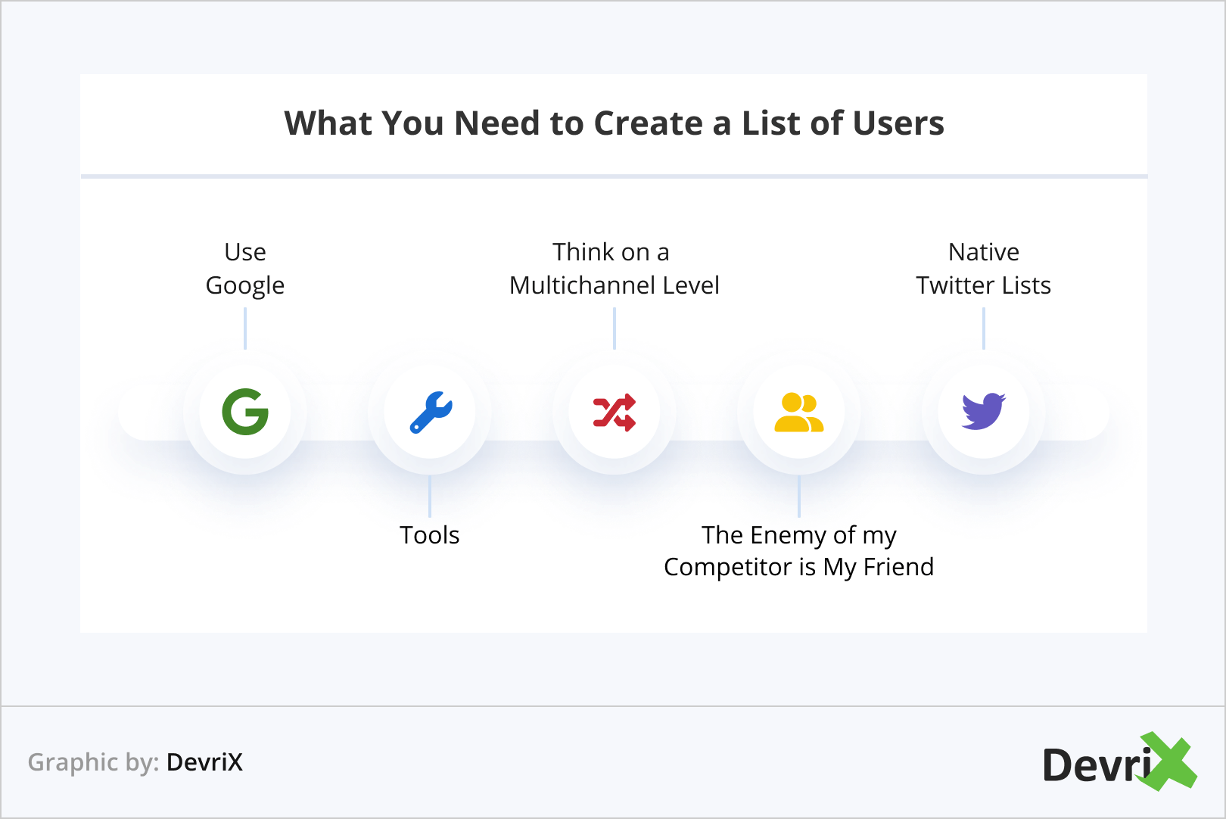Click the "Tools" label text
1226x819 pixels.
(x=430, y=535)
